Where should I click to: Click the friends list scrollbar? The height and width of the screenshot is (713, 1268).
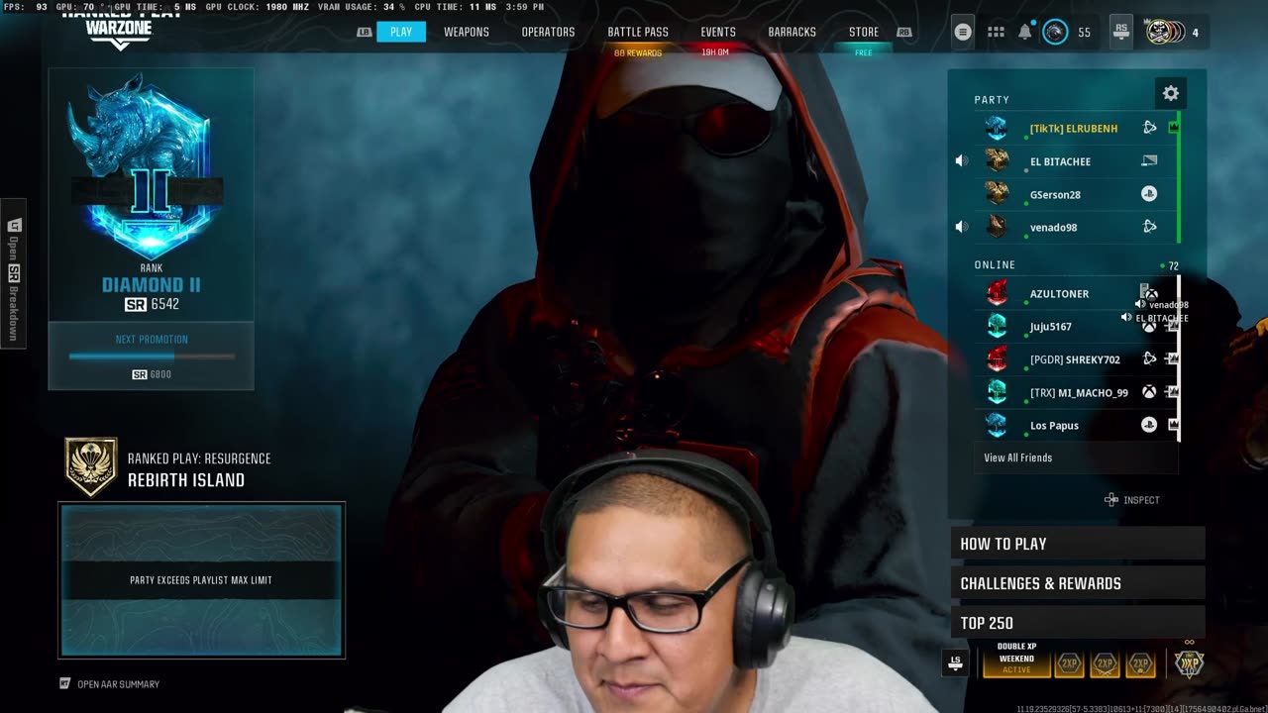[x=1179, y=358]
